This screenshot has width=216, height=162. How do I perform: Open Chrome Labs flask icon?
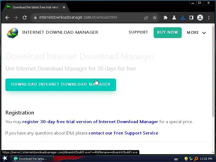(174, 18)
